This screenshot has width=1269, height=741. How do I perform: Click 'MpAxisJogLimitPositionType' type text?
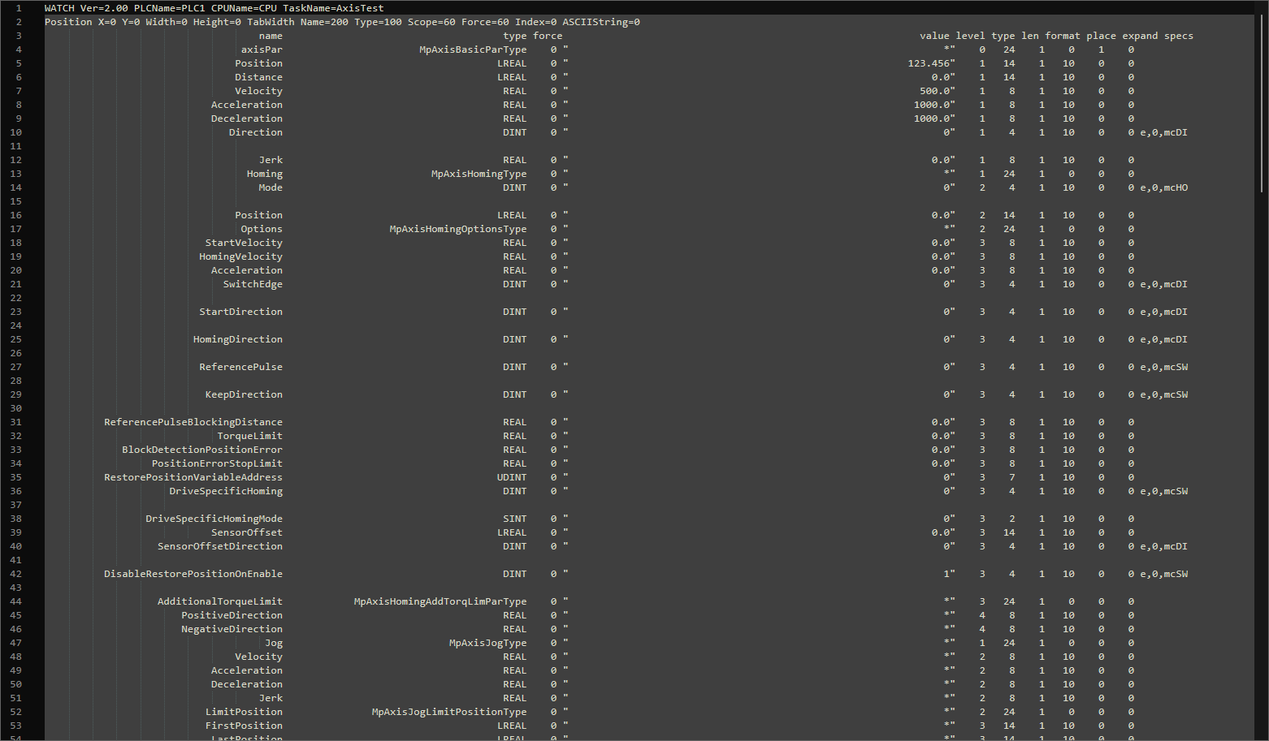[x=449, y=712]
